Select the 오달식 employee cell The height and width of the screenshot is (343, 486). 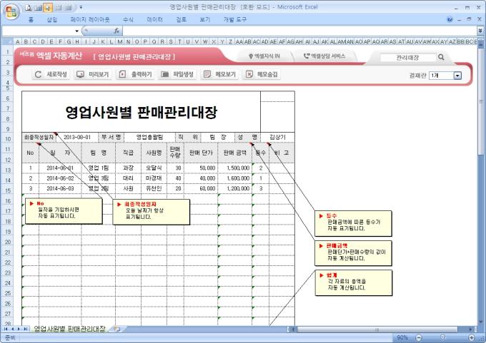[x=154, y=168]
